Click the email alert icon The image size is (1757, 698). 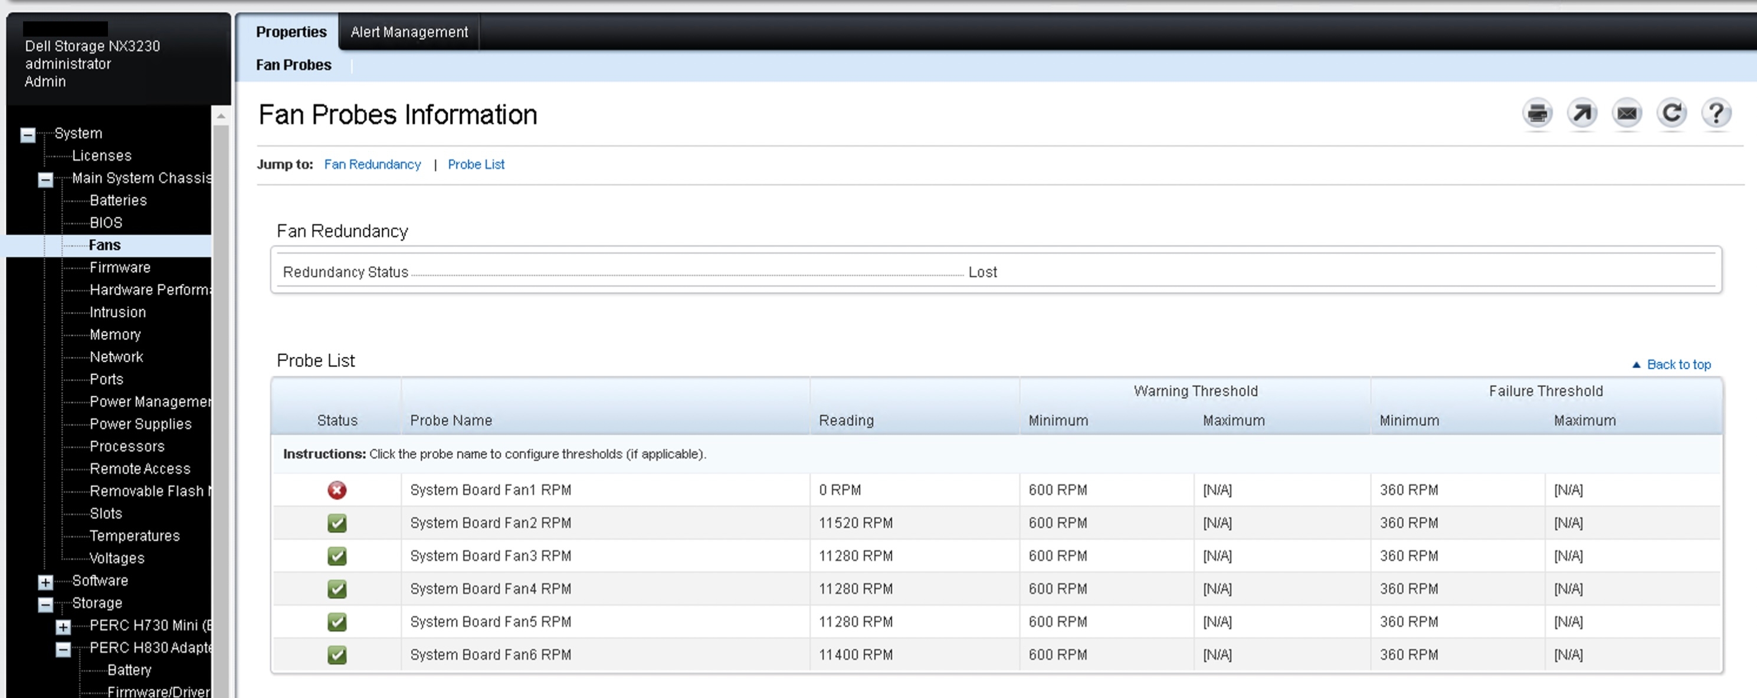tap(1627, 113)
